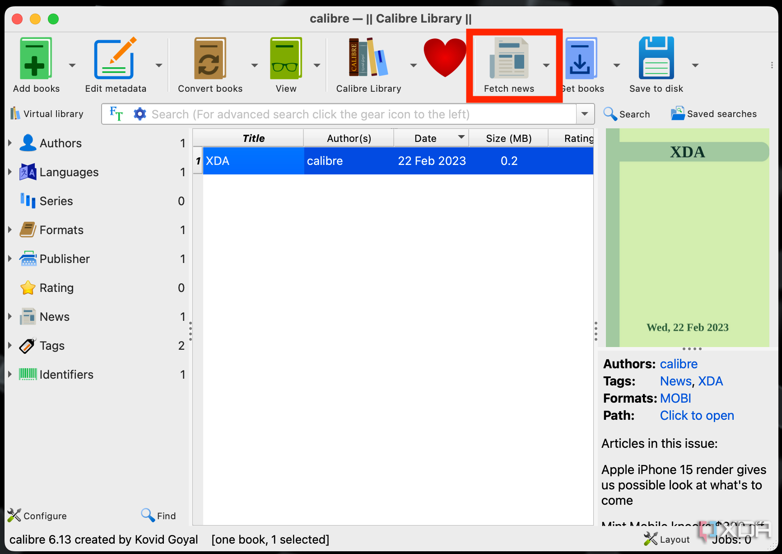Click the calibre author link

tap(679, 364)
